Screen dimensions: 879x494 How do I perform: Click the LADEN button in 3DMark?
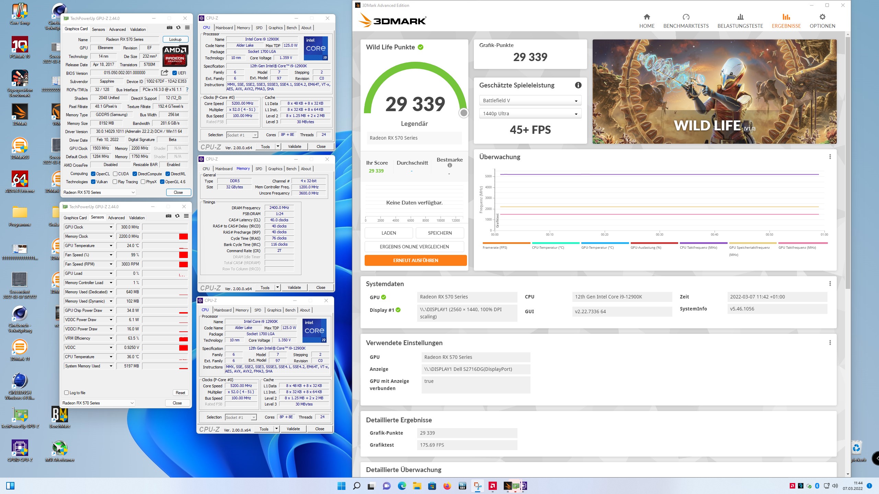tap(389, 233)
